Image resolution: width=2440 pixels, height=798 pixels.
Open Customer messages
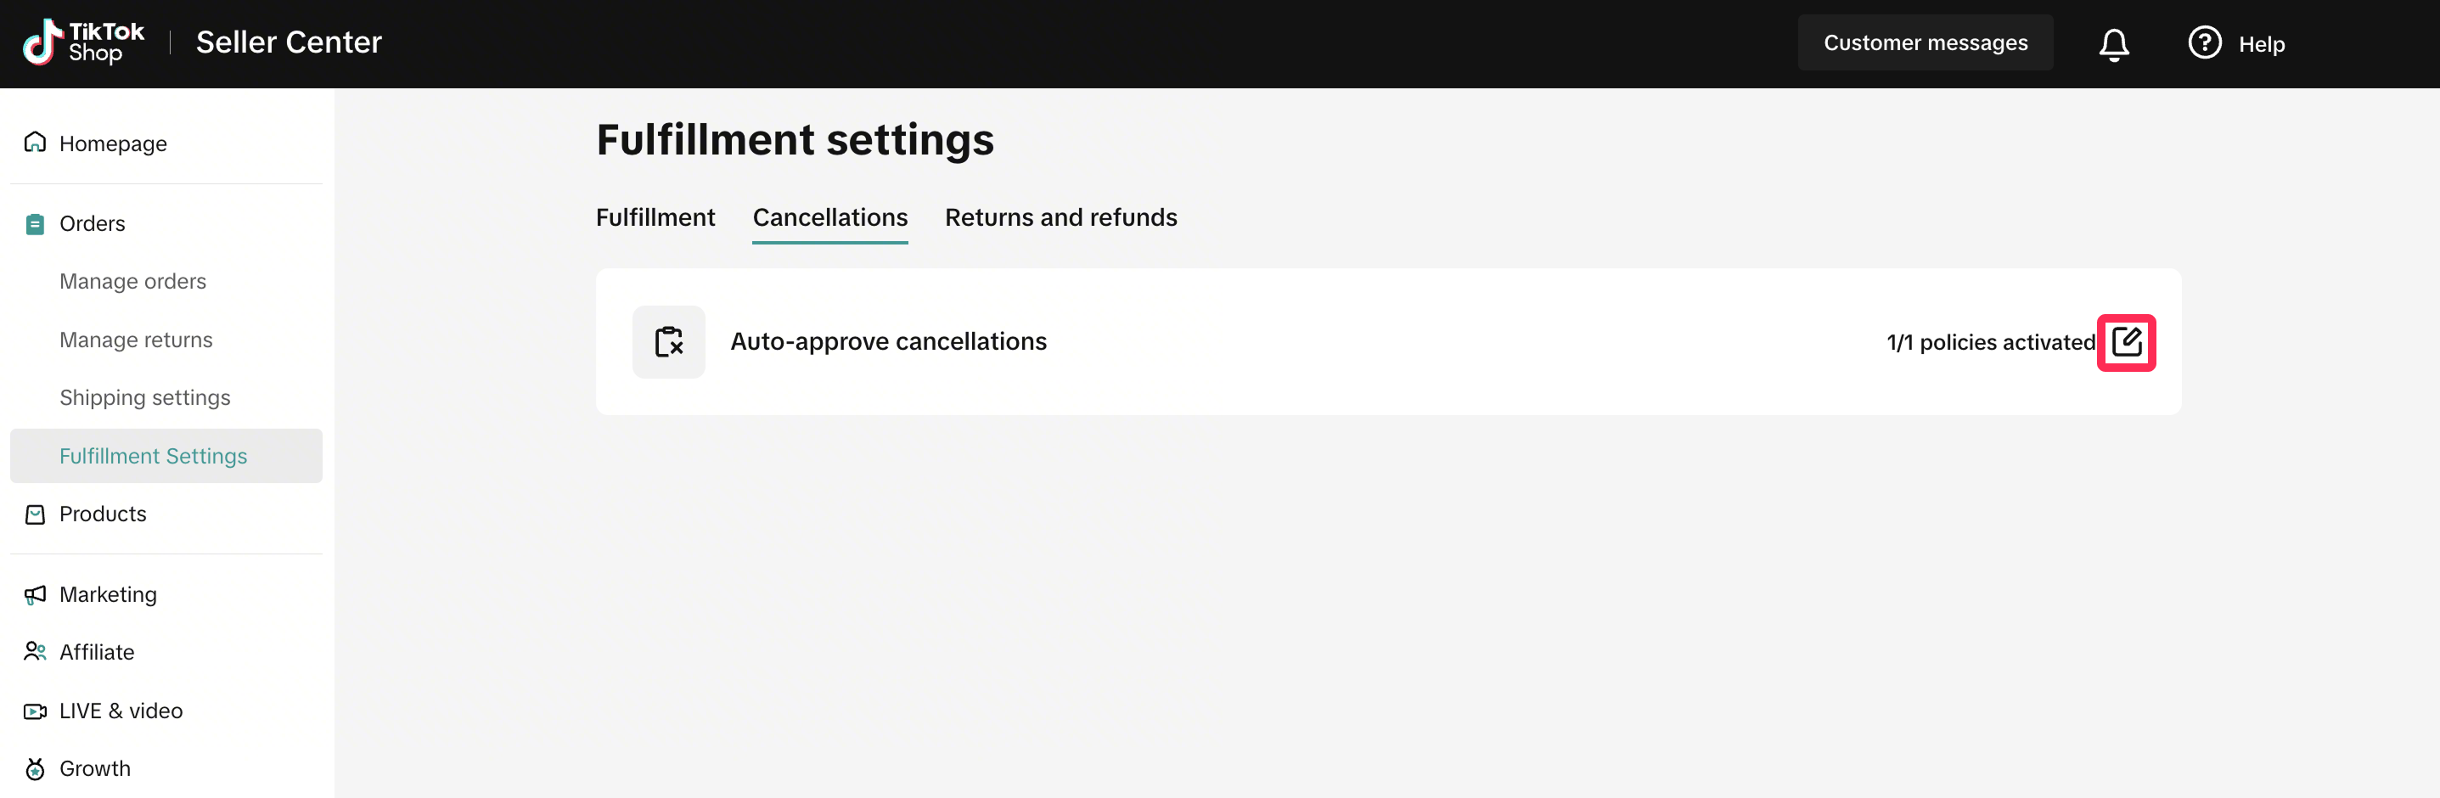point(1925,42)
